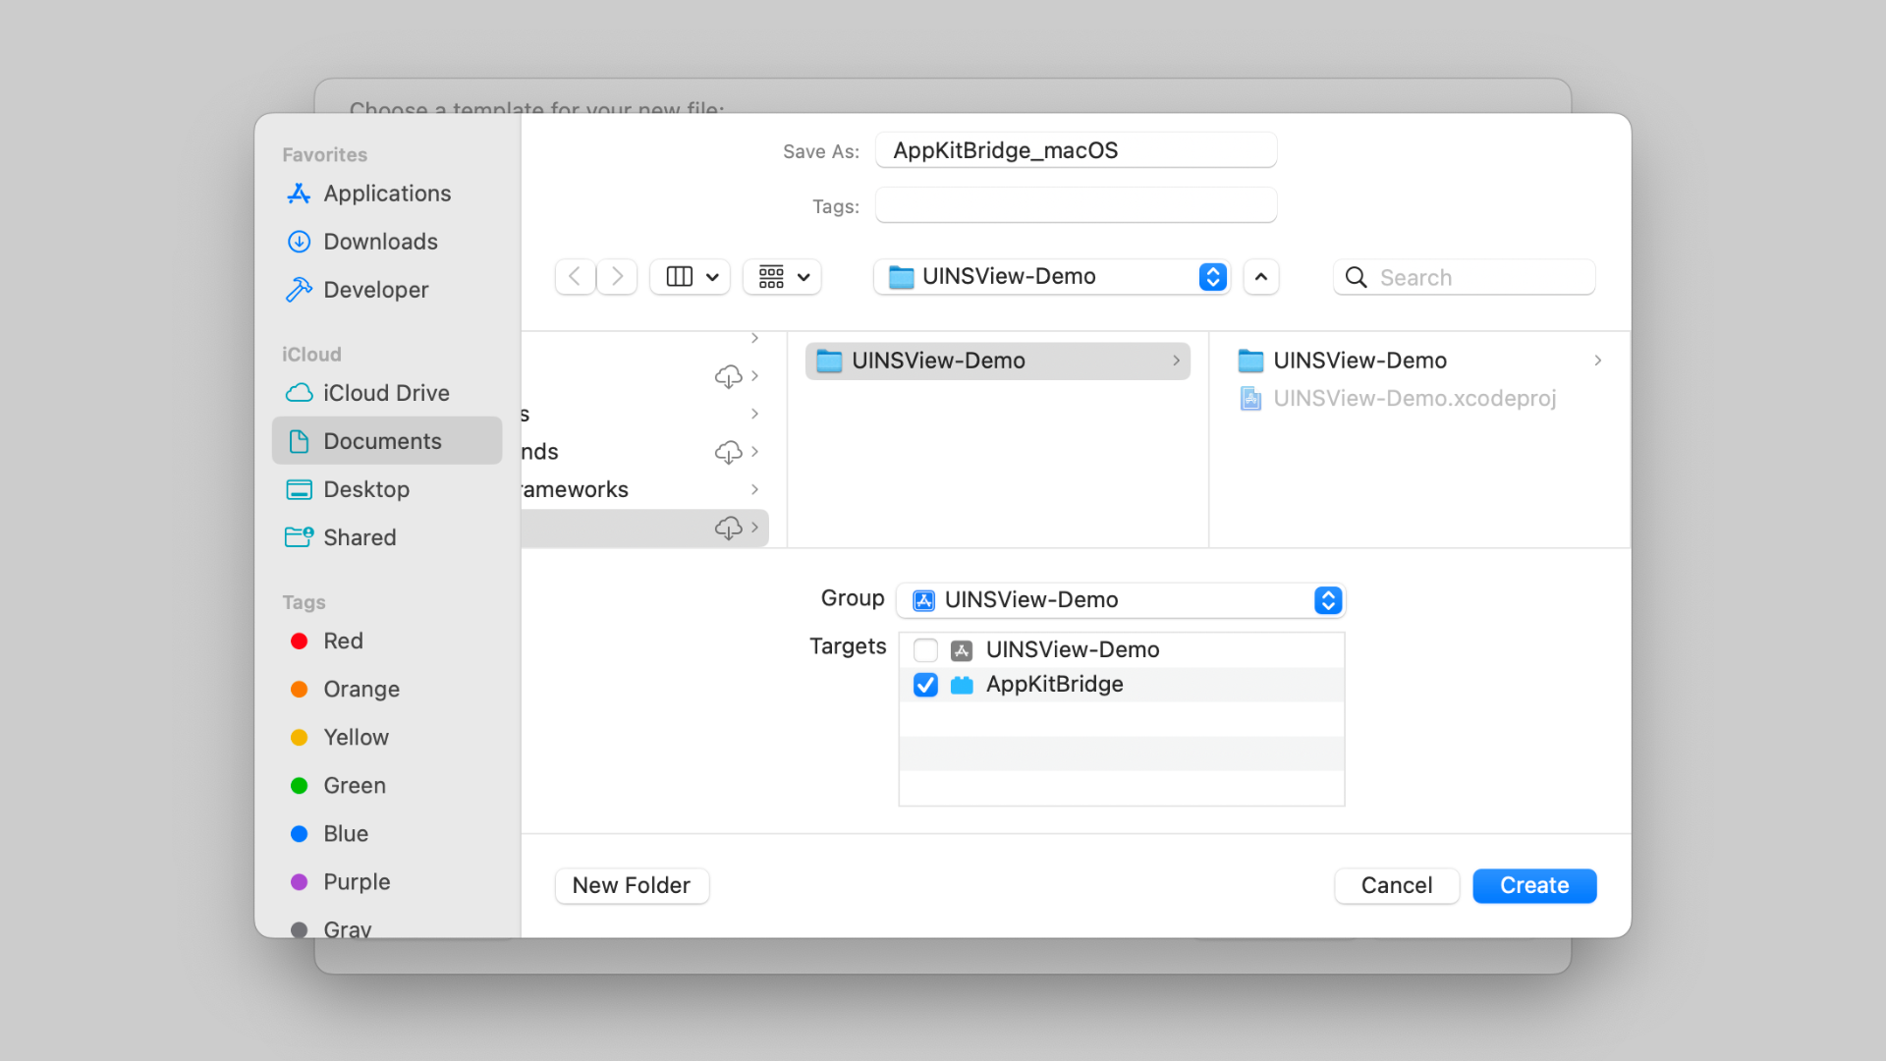Open the grouping options menu
This screenshot has height=1061, width=1886.
[x=783, y=277]
